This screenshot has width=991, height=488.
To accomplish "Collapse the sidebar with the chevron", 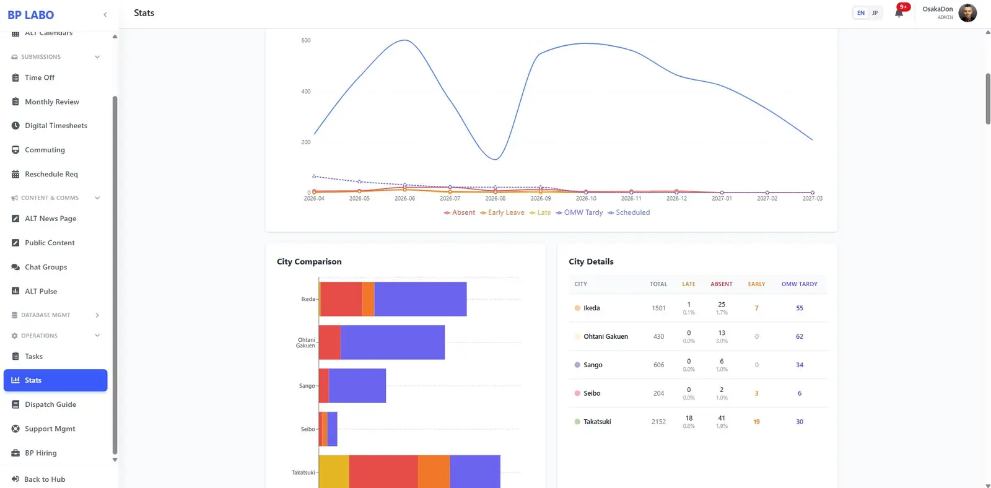I will pyautogui.click(x=105, y=15).
